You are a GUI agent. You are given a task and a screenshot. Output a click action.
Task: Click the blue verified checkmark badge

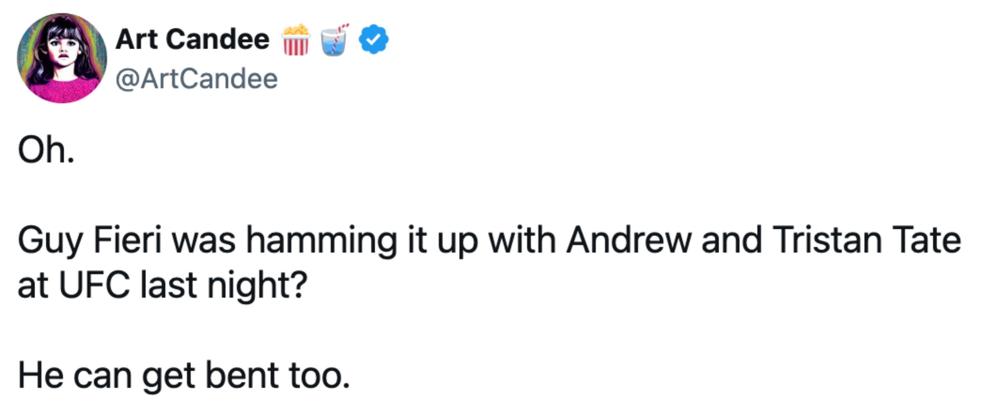pos(373,39)
